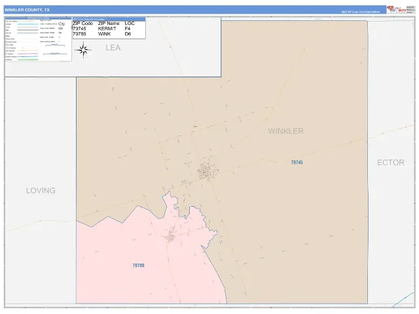
Task: Click 'LOC' column header in index
Action: pyautogui.click(x=130, y=24)
